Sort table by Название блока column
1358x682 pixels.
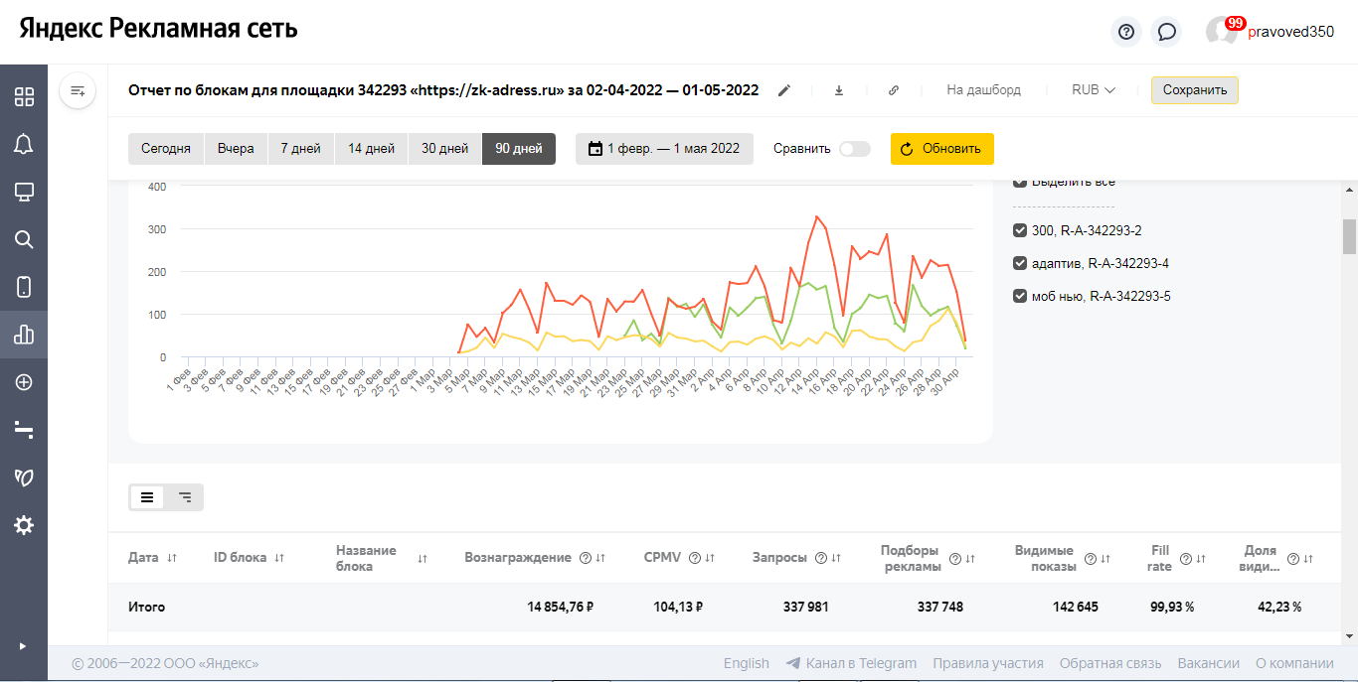[x=423, y=559]
